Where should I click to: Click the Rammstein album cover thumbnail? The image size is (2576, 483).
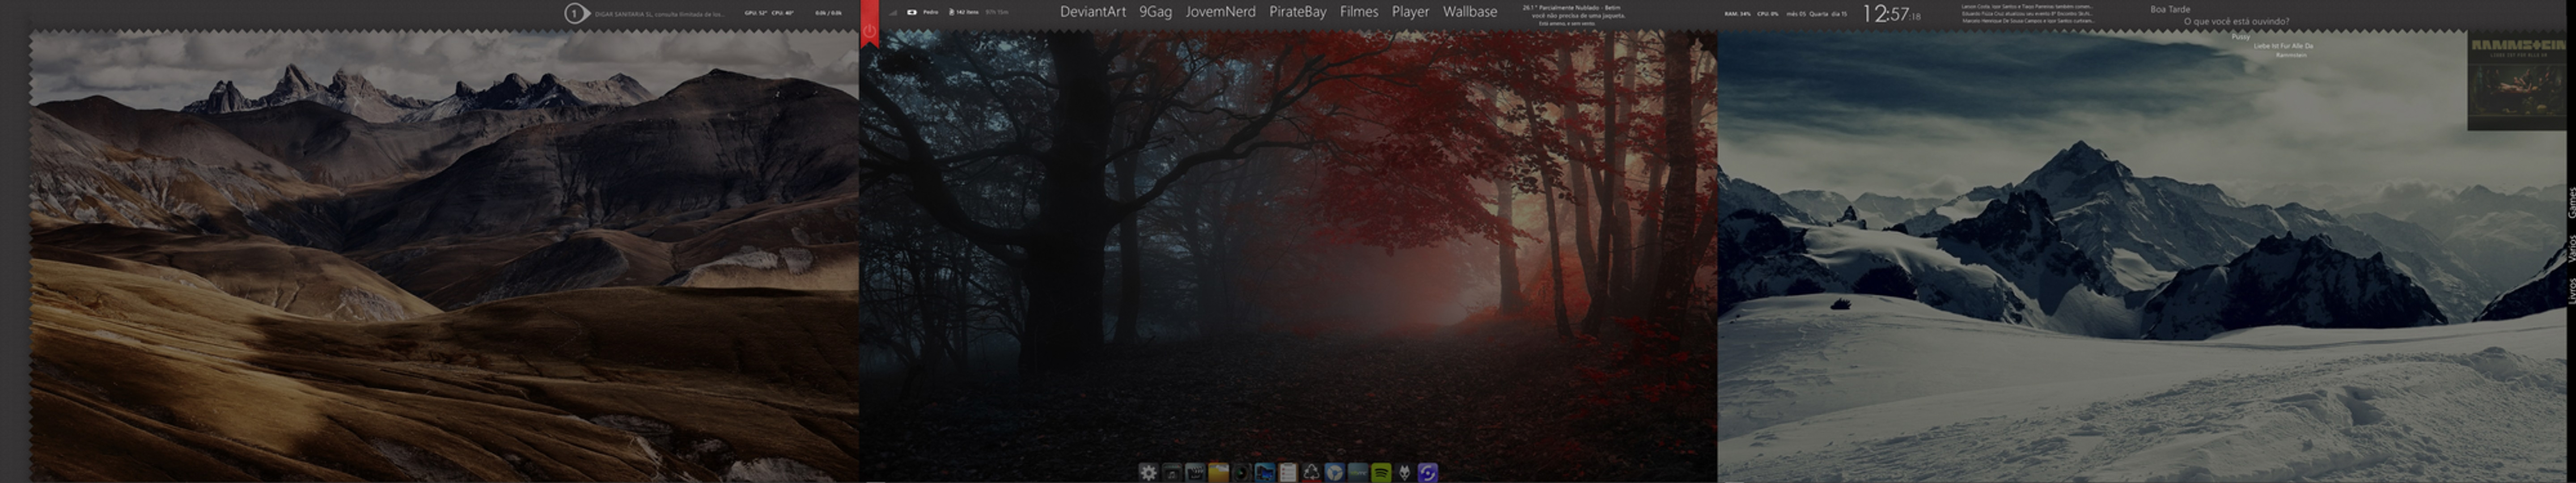click(x=2517, y=80)
